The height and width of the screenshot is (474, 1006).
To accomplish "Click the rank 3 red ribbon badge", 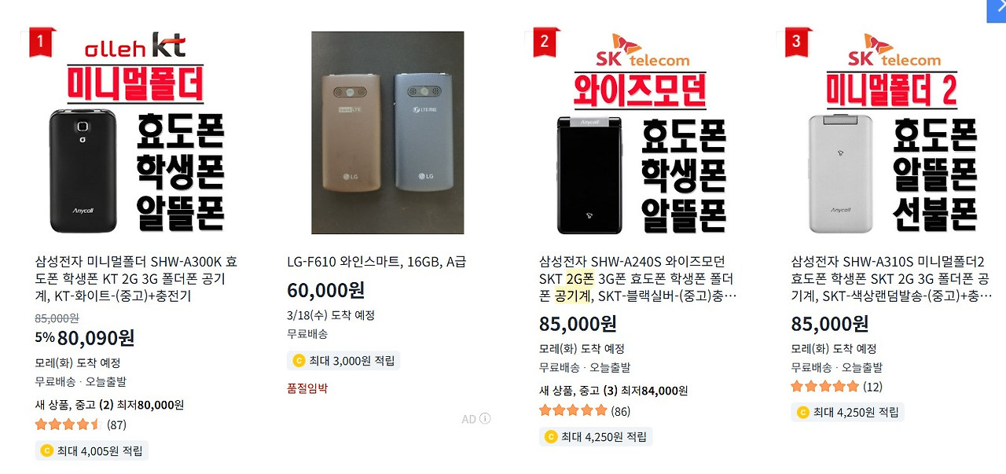I will coord(798,42).
